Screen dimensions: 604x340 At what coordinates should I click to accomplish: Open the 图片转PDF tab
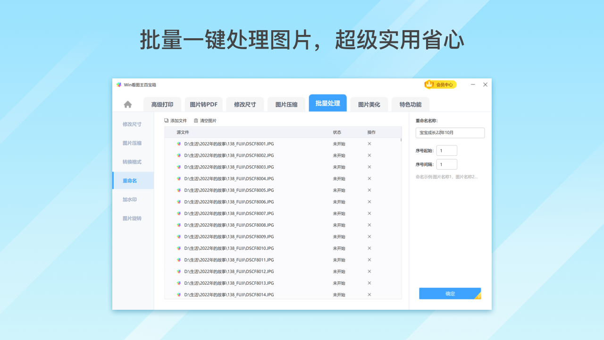pos(203,104)
